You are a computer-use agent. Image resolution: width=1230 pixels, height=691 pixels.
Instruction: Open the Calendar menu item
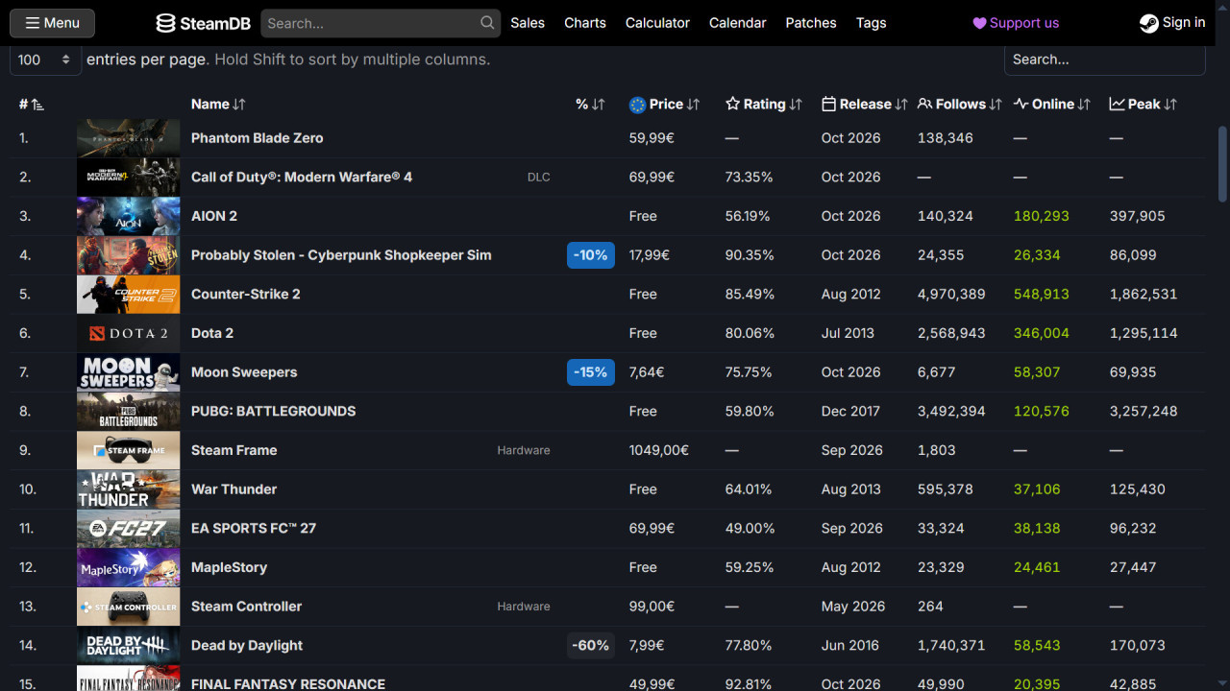[738, 23]
